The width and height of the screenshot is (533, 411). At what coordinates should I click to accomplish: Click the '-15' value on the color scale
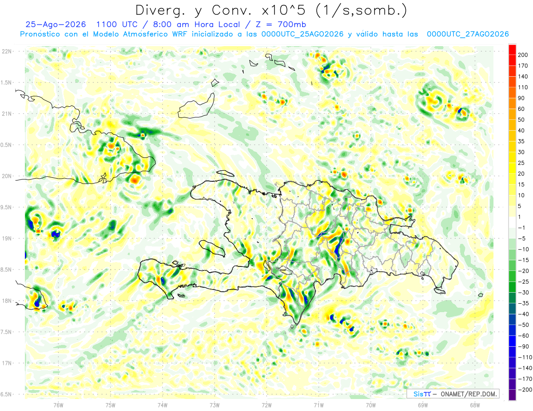point(524,260)
